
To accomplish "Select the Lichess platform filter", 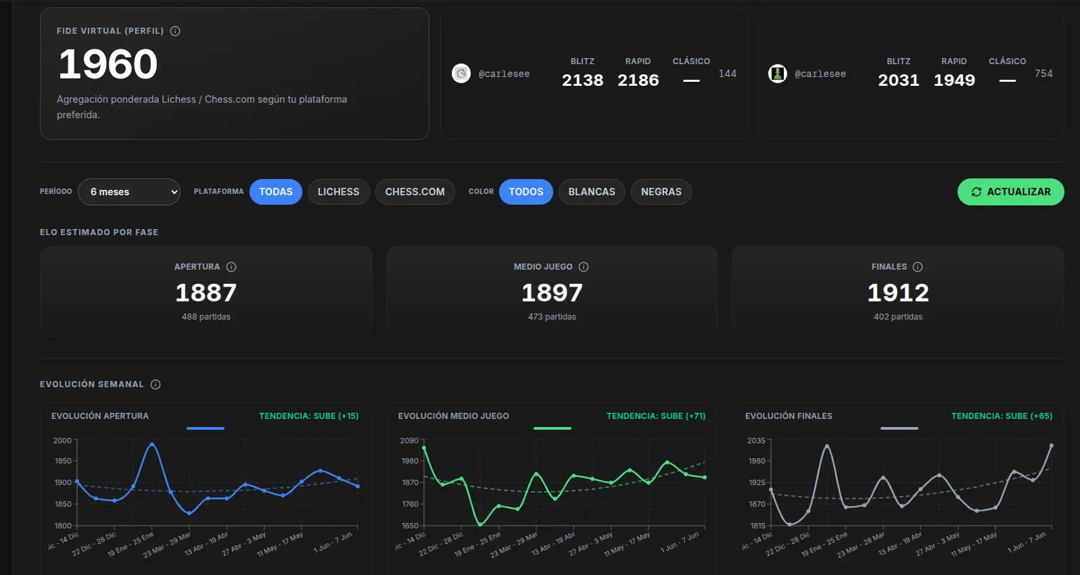I will pyautogui.click(x=339, y=192).
